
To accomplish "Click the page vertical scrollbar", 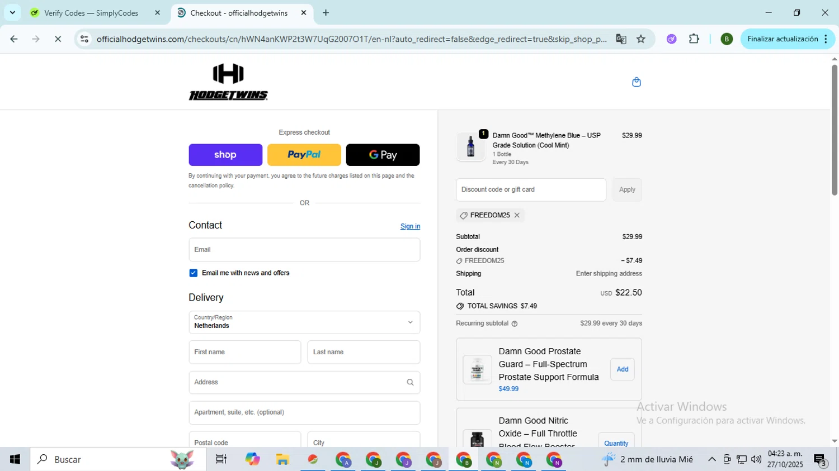I will tap(834, 130).
